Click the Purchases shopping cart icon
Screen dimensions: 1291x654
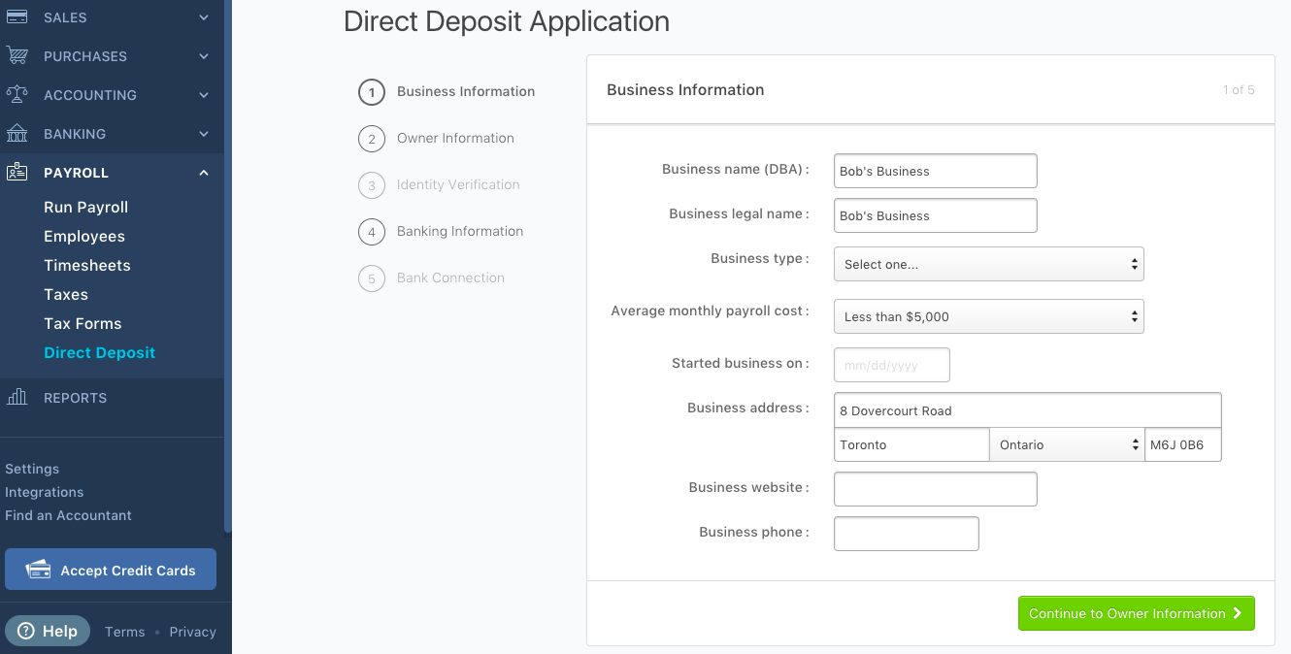(17, 56)
